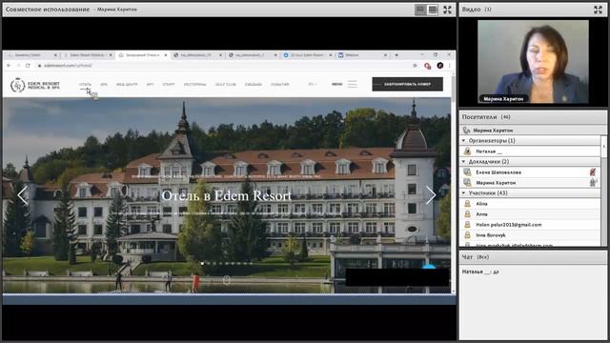The height and width of the screenshot is (343, 610).
Task: Open the hamburger MENU icon on site
Action: click(x=352, y=84)
